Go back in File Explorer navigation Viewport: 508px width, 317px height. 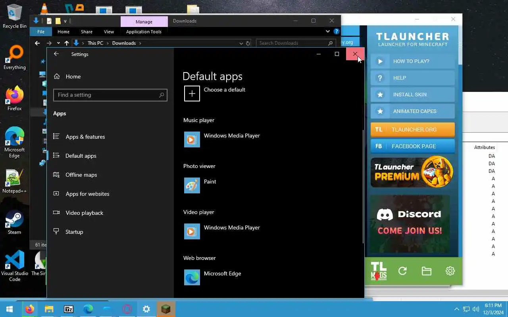click(37, 43)
